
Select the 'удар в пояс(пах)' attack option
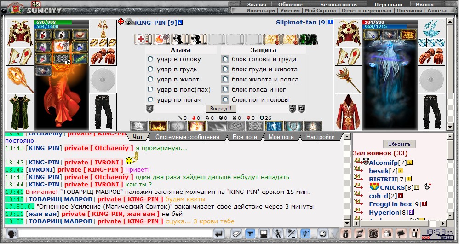click(150, 89)
